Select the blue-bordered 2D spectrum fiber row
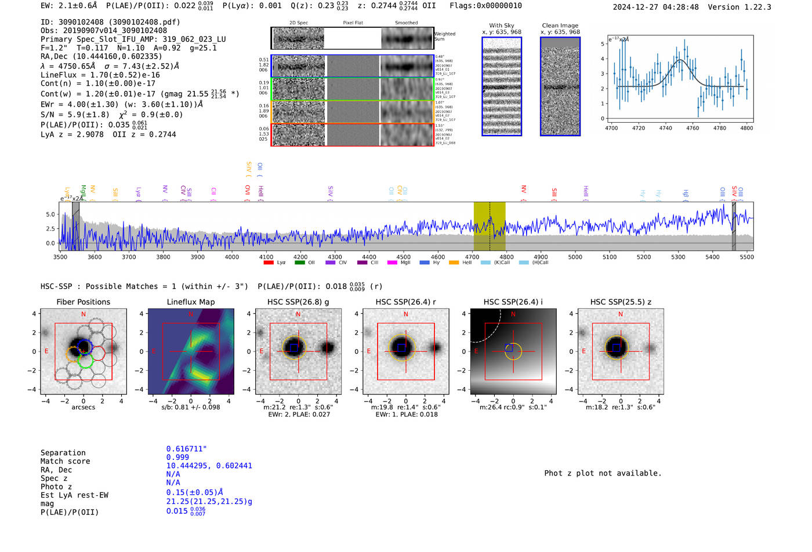 (352, 66)
